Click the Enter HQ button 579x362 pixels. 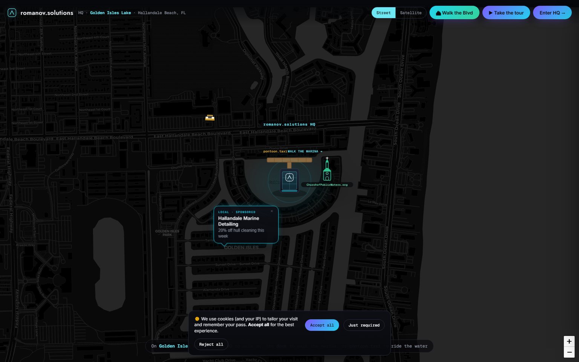[x=552, y=13]
